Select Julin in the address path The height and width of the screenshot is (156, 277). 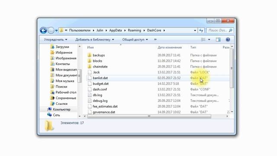tap(100, 30)
